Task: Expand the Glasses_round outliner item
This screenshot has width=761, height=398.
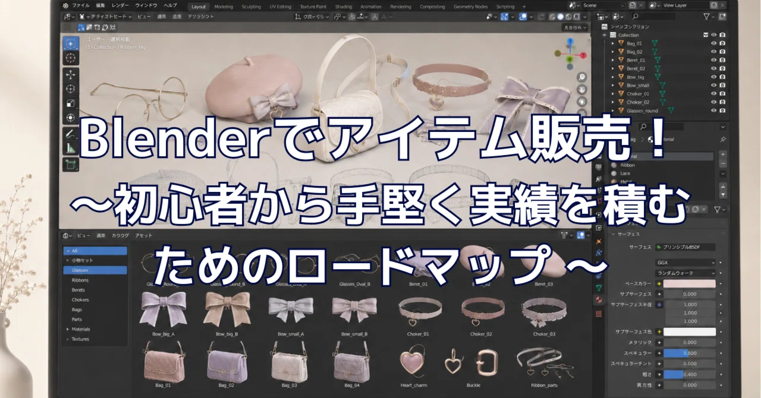Action: pyautogui.click(x=613, y=110)
